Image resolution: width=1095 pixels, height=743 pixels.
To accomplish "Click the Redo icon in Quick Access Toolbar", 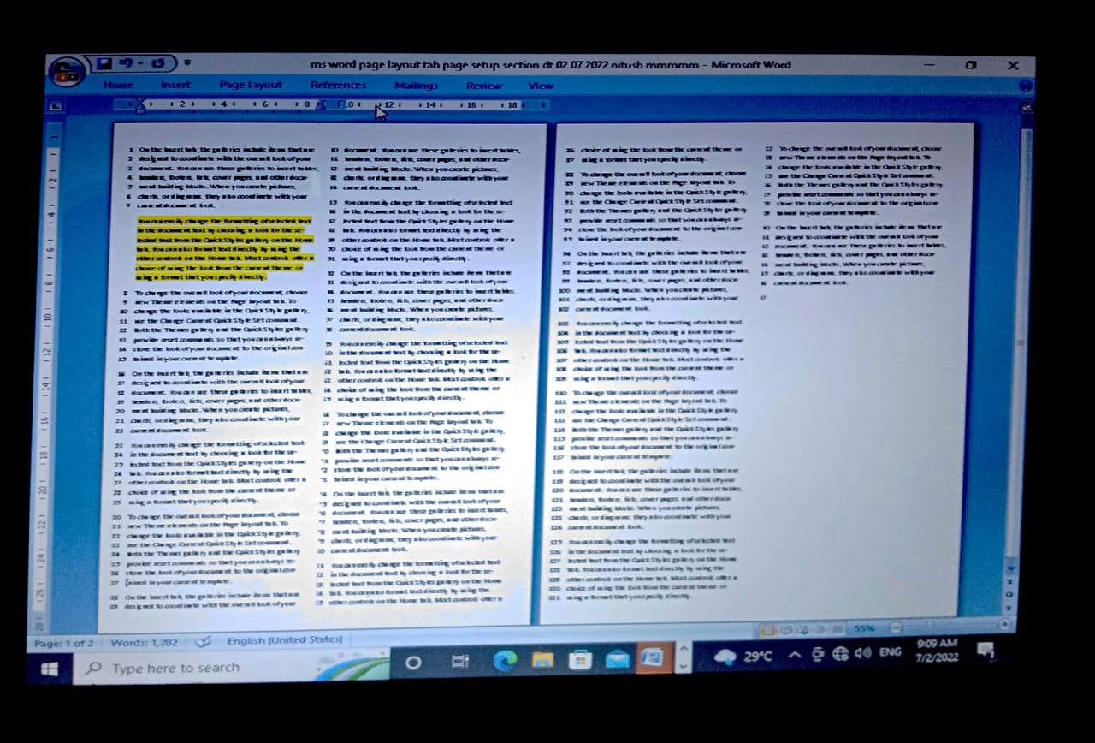I will click(x=157, y=64).
